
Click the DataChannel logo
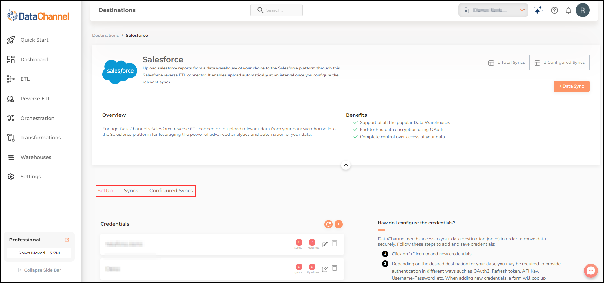point(38,16)
